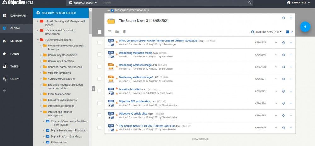Image resolution: width=315 pixels, height=146 pixels.
Task: Check The Source News Current Jobs List row
Action: 100,127
